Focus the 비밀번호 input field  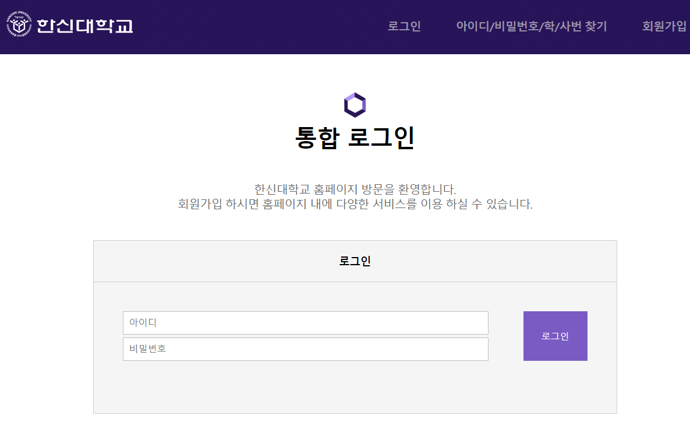point(305,349)
